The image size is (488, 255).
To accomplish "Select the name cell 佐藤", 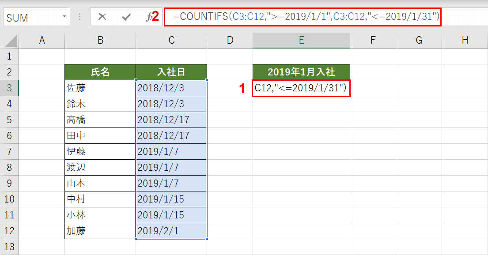I will tap(100, 88).
